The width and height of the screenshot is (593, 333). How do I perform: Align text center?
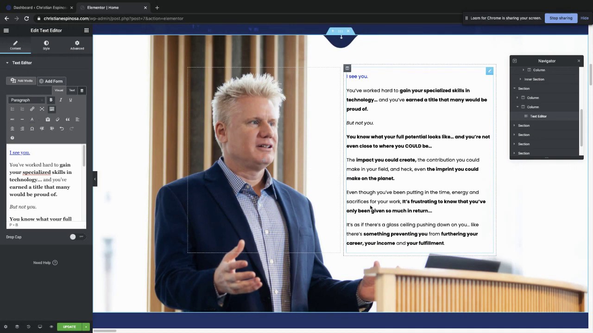point(13,129)
